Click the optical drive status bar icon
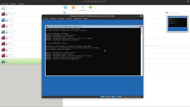Screen dimensions: 190x107 tap(103, 97)
